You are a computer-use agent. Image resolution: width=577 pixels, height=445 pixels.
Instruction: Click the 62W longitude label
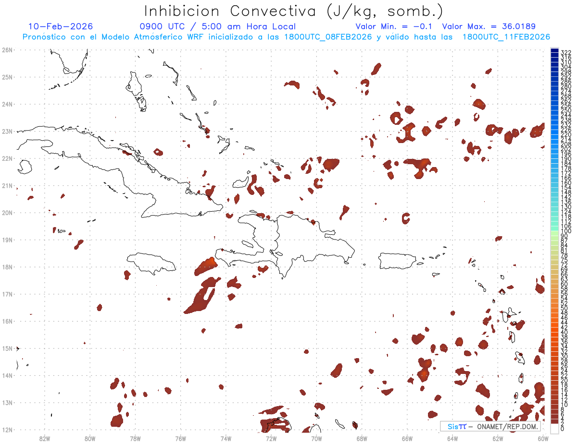(498, 438)
